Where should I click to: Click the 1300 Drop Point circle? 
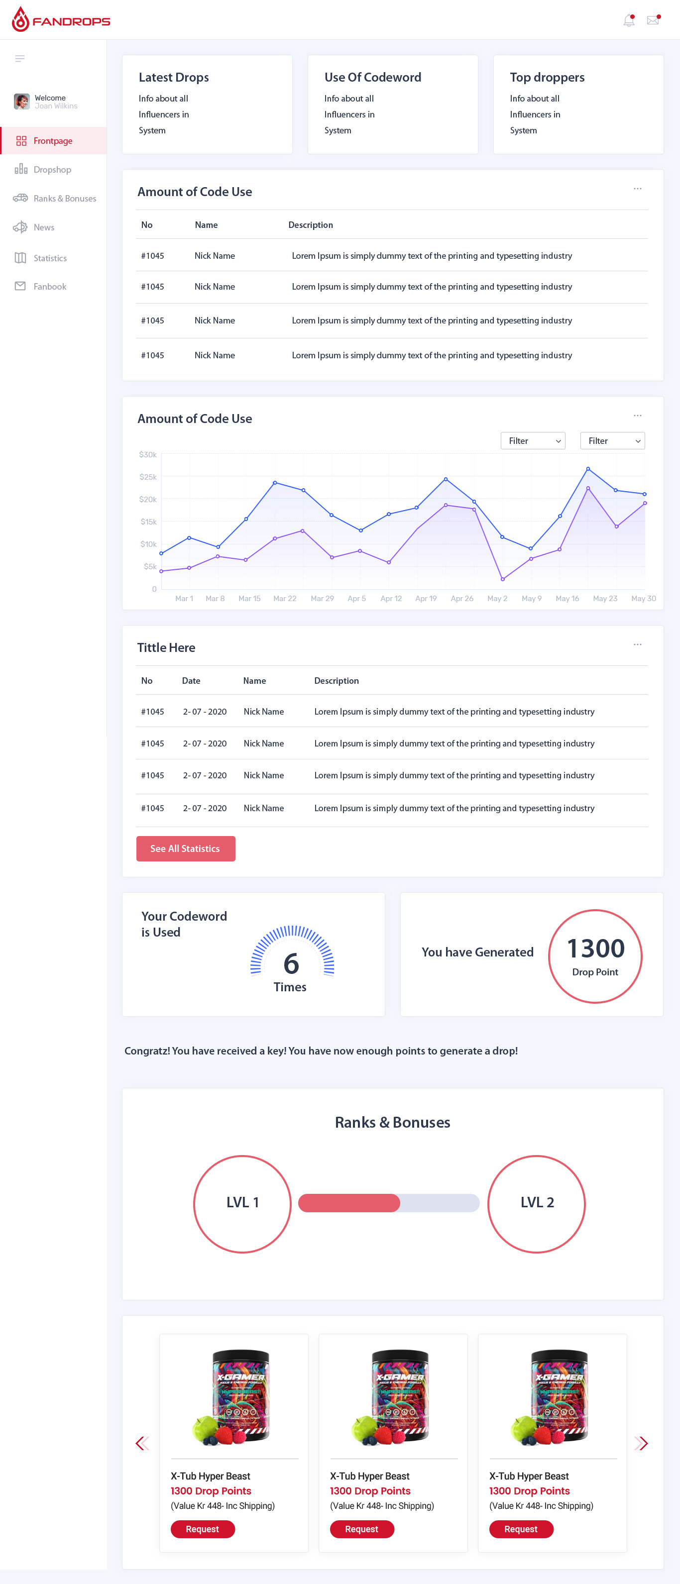595,956
